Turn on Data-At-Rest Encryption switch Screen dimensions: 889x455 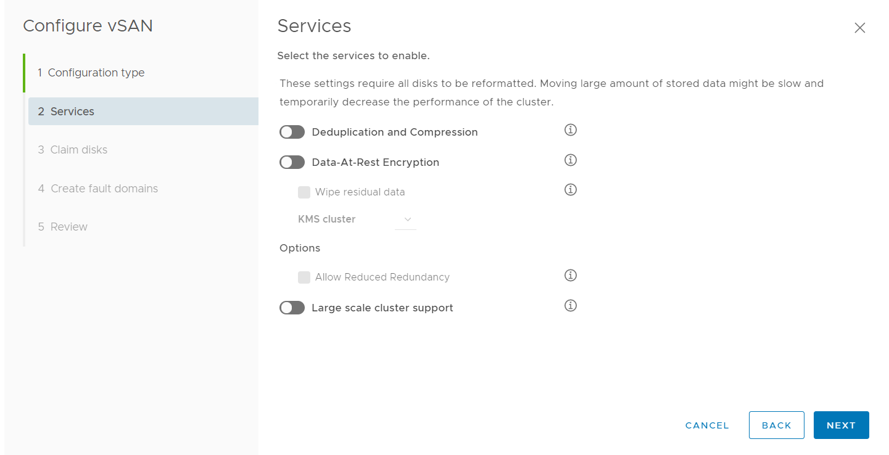[292, 162]
